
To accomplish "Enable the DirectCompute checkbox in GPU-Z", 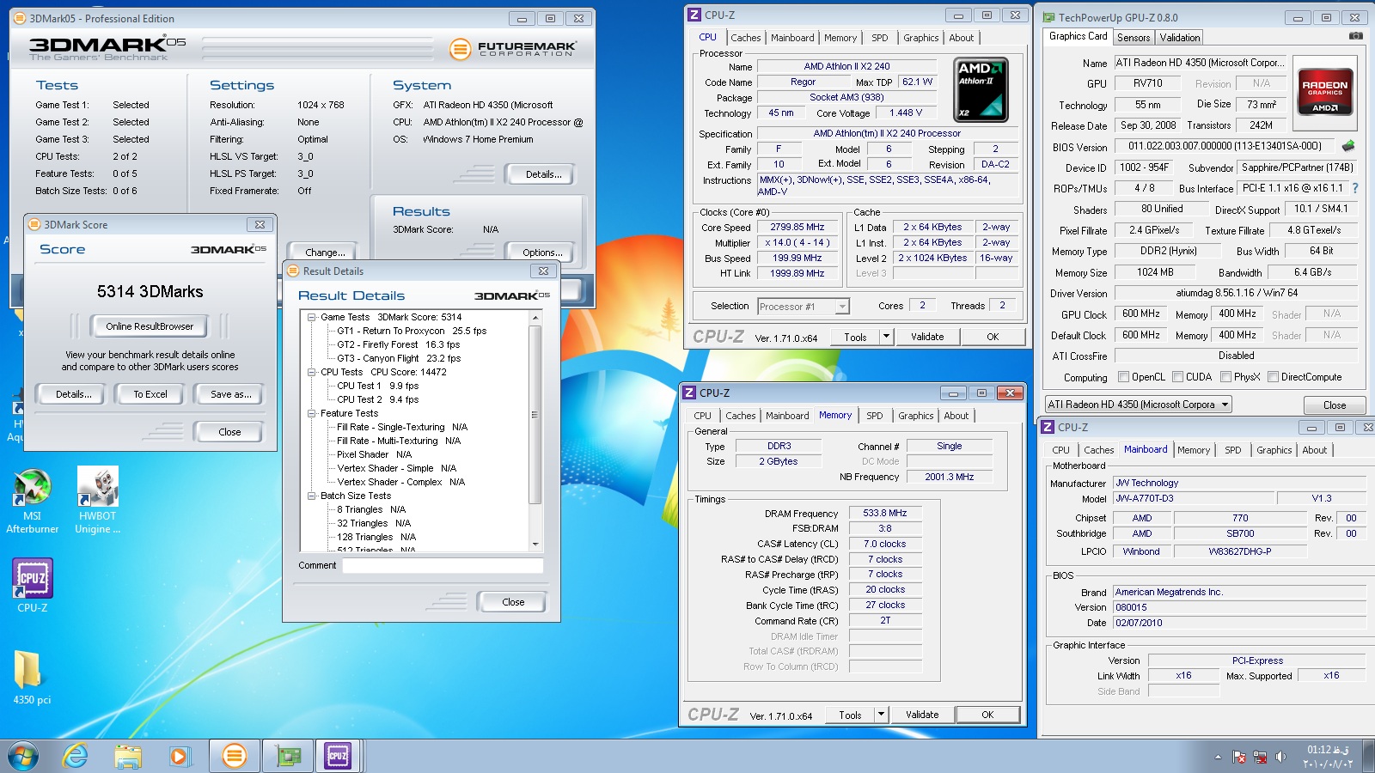I will coord(1273,376).
